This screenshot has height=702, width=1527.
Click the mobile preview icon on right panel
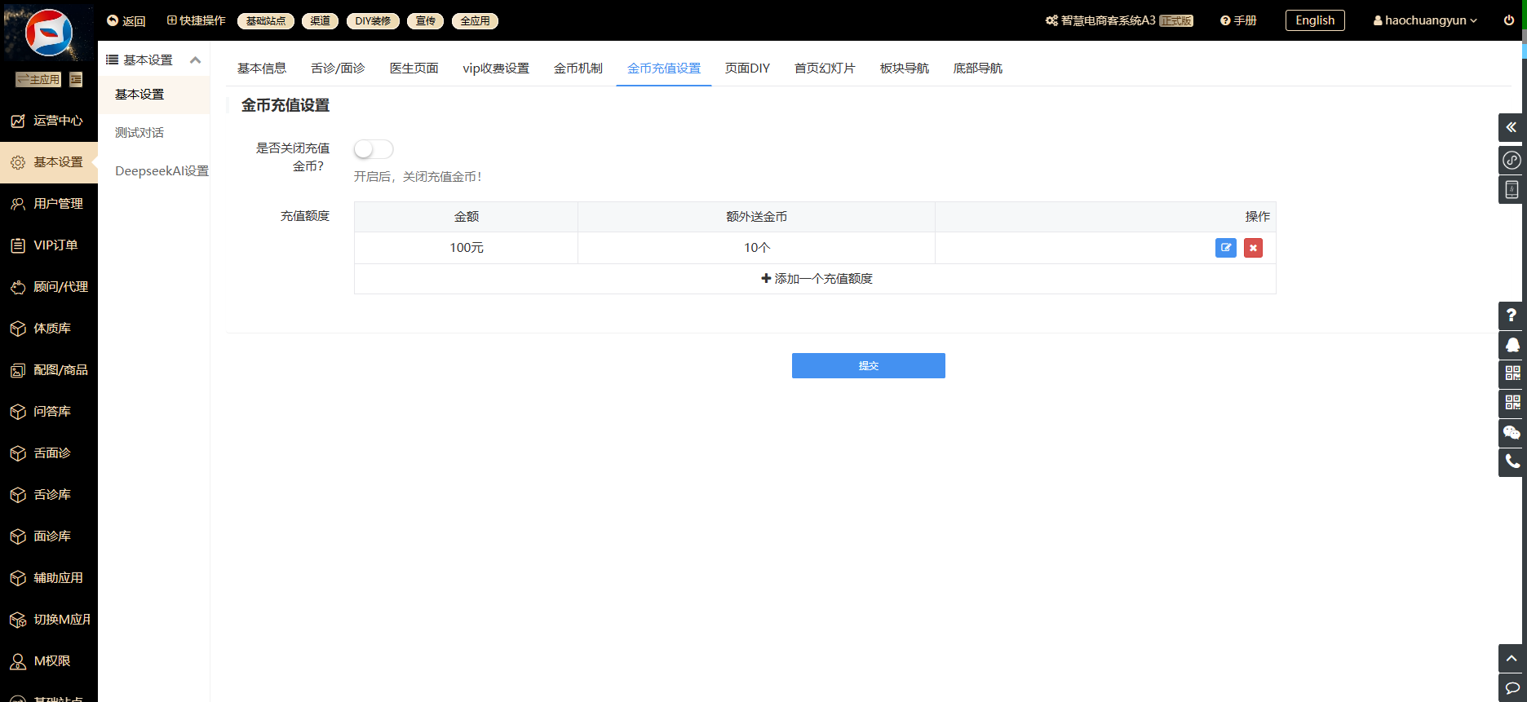tap(1512, 189)
